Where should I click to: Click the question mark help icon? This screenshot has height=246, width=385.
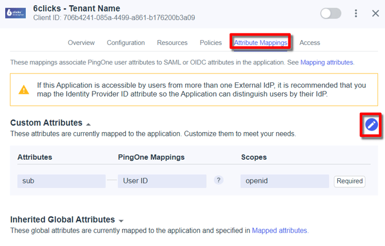pos(218,180)
